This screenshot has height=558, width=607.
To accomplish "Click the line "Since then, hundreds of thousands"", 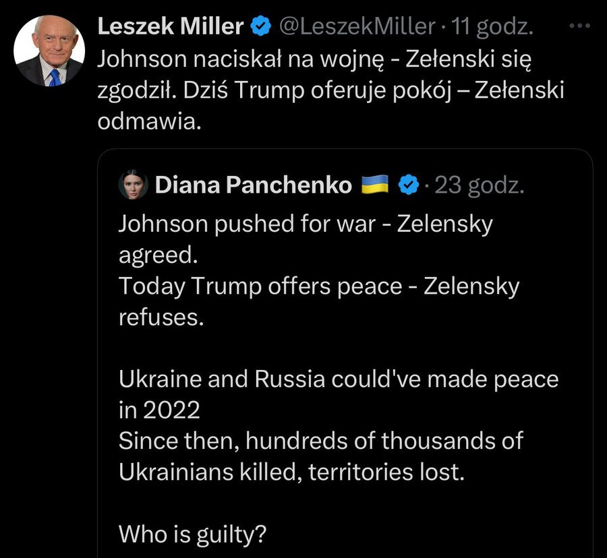I will [x=320, y=441].
